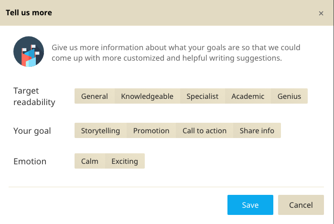Click the Target readability label

point(34,96)
